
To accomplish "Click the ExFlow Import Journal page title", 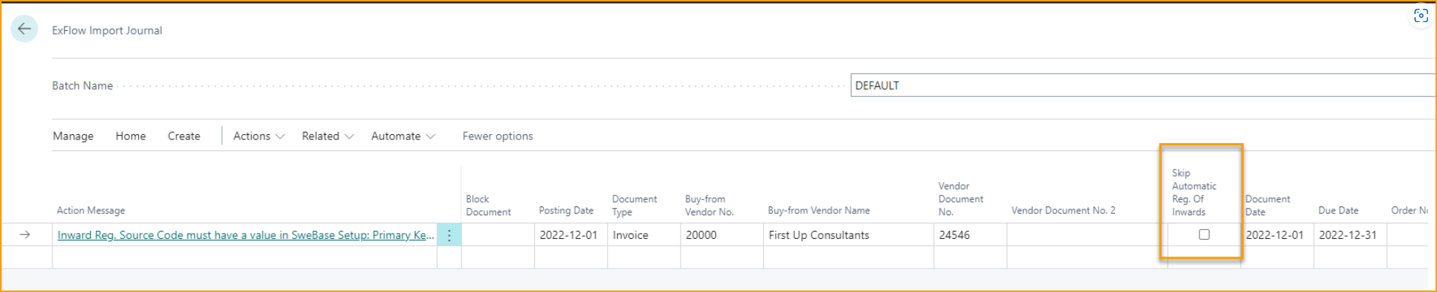I will click(x=107, y=30).
